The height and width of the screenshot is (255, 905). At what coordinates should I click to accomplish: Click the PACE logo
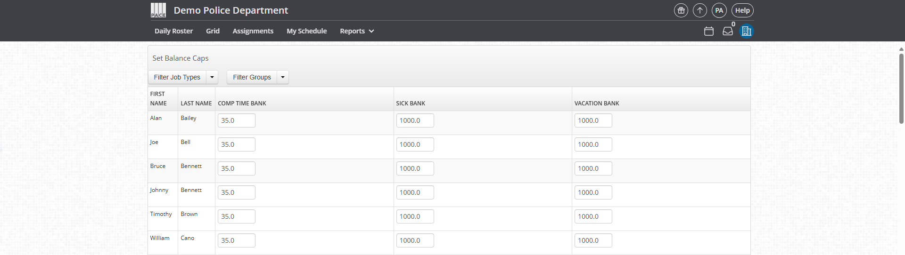[x=158, y=10]
